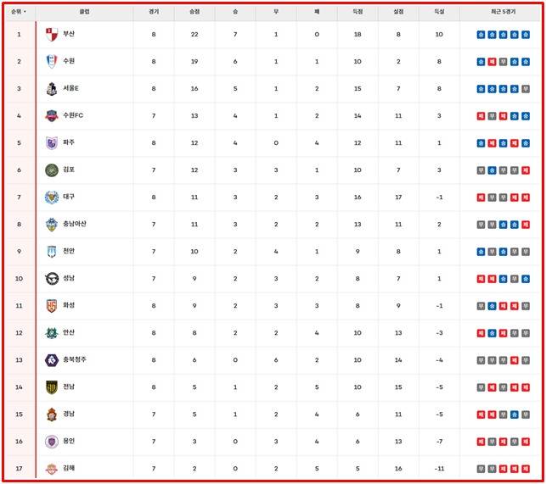The image size is (546, 484).
Task: Click the 천안 club name
Action: click(69, 252)
